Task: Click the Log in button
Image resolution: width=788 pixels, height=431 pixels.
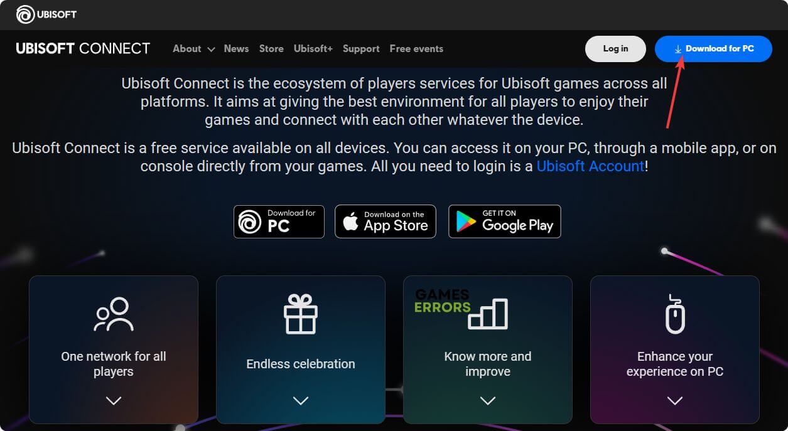Action: 615,49
